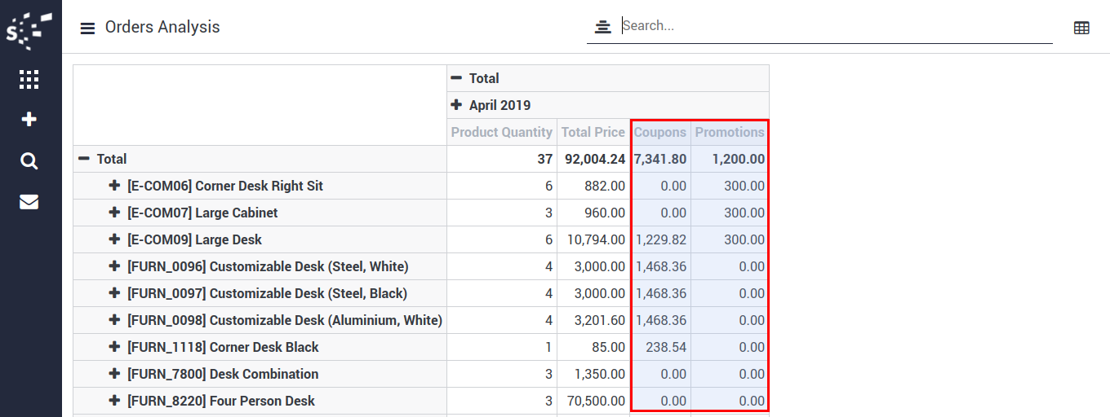Screen dimensions: 1110x417
Task: Open the hamburger menu beside Orders Analysis
Action: click(x=87, y=29)
